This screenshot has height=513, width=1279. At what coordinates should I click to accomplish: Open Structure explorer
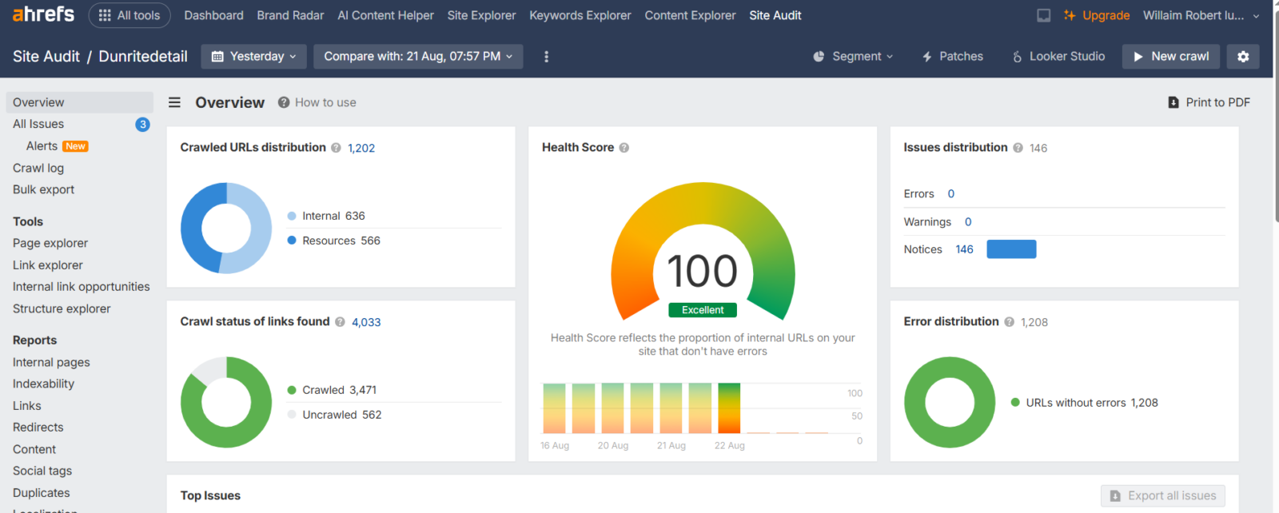62,308
